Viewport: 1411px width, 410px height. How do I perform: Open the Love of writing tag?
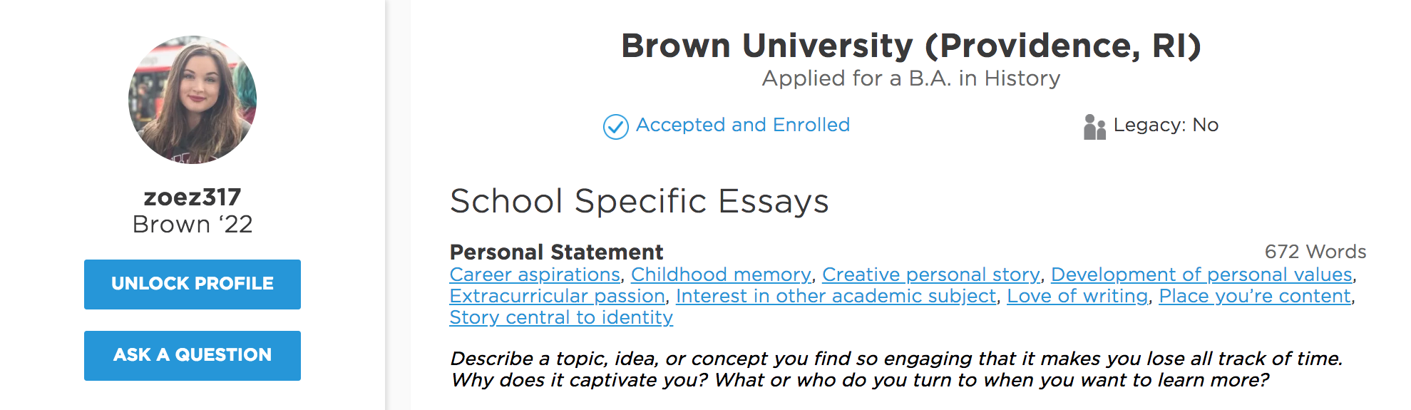coord(1077,296)
